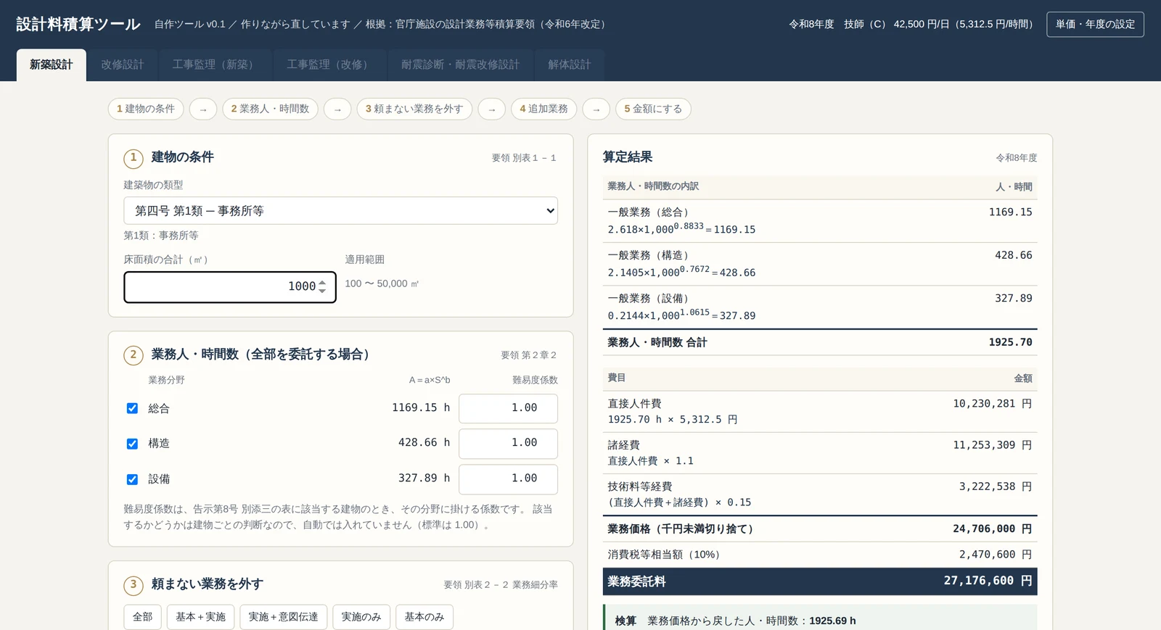Image resolution: width=1161 pixels, height=630 pixels.
Task: Switch to the 改修設計 tab
Action: (123, 65)
